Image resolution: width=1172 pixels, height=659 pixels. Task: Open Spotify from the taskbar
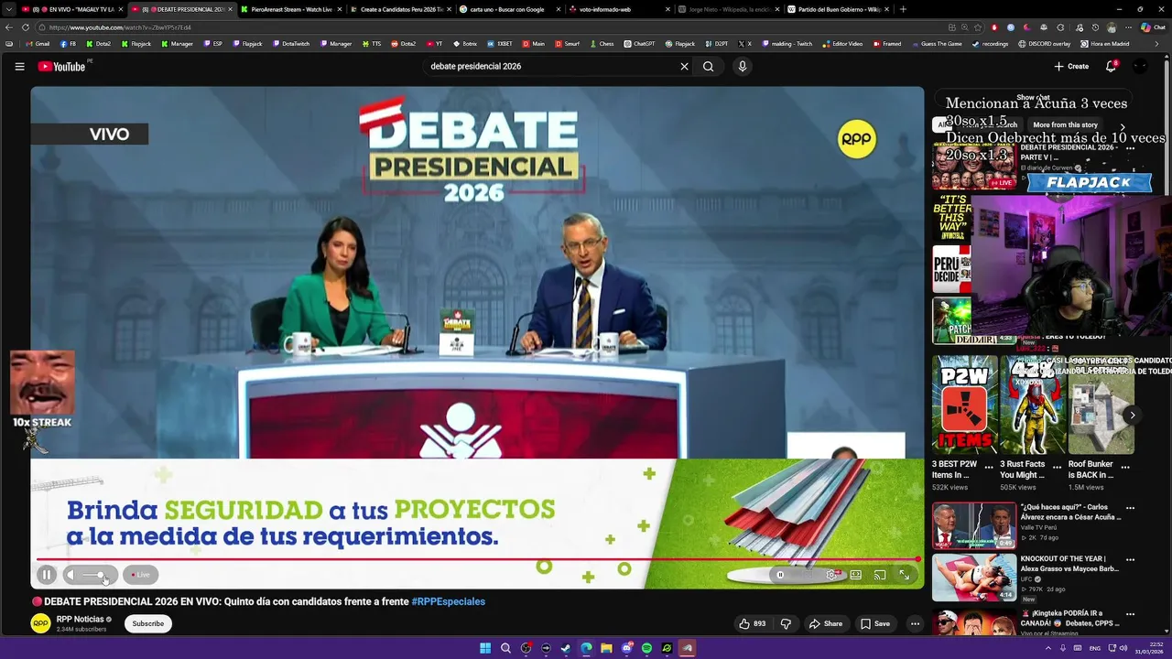[646, 648]
